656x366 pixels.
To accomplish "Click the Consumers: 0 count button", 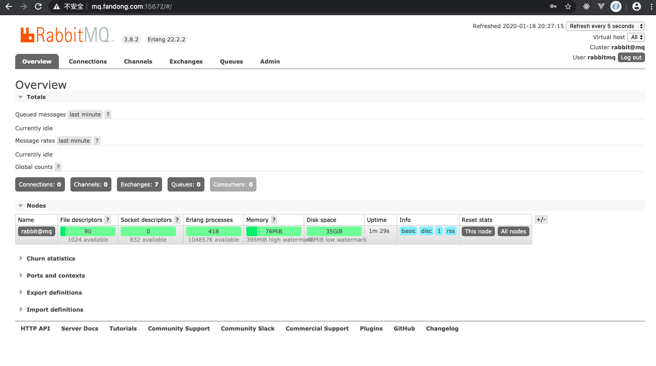I will (233, 185).
